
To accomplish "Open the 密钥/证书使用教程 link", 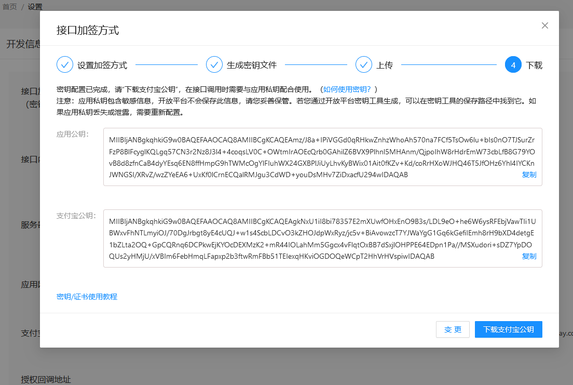I will point(87,297).
